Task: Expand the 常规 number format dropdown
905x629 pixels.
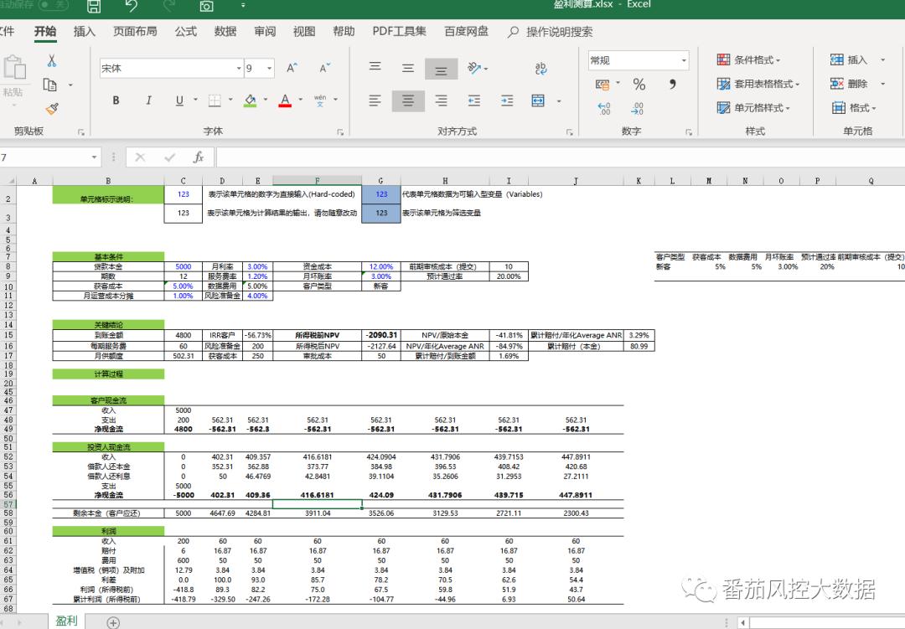Action: (683, 60)
